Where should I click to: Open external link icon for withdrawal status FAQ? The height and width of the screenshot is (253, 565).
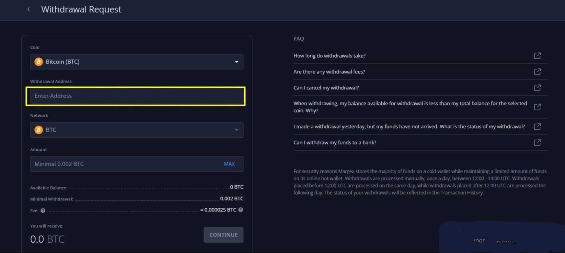pos(537,126)
